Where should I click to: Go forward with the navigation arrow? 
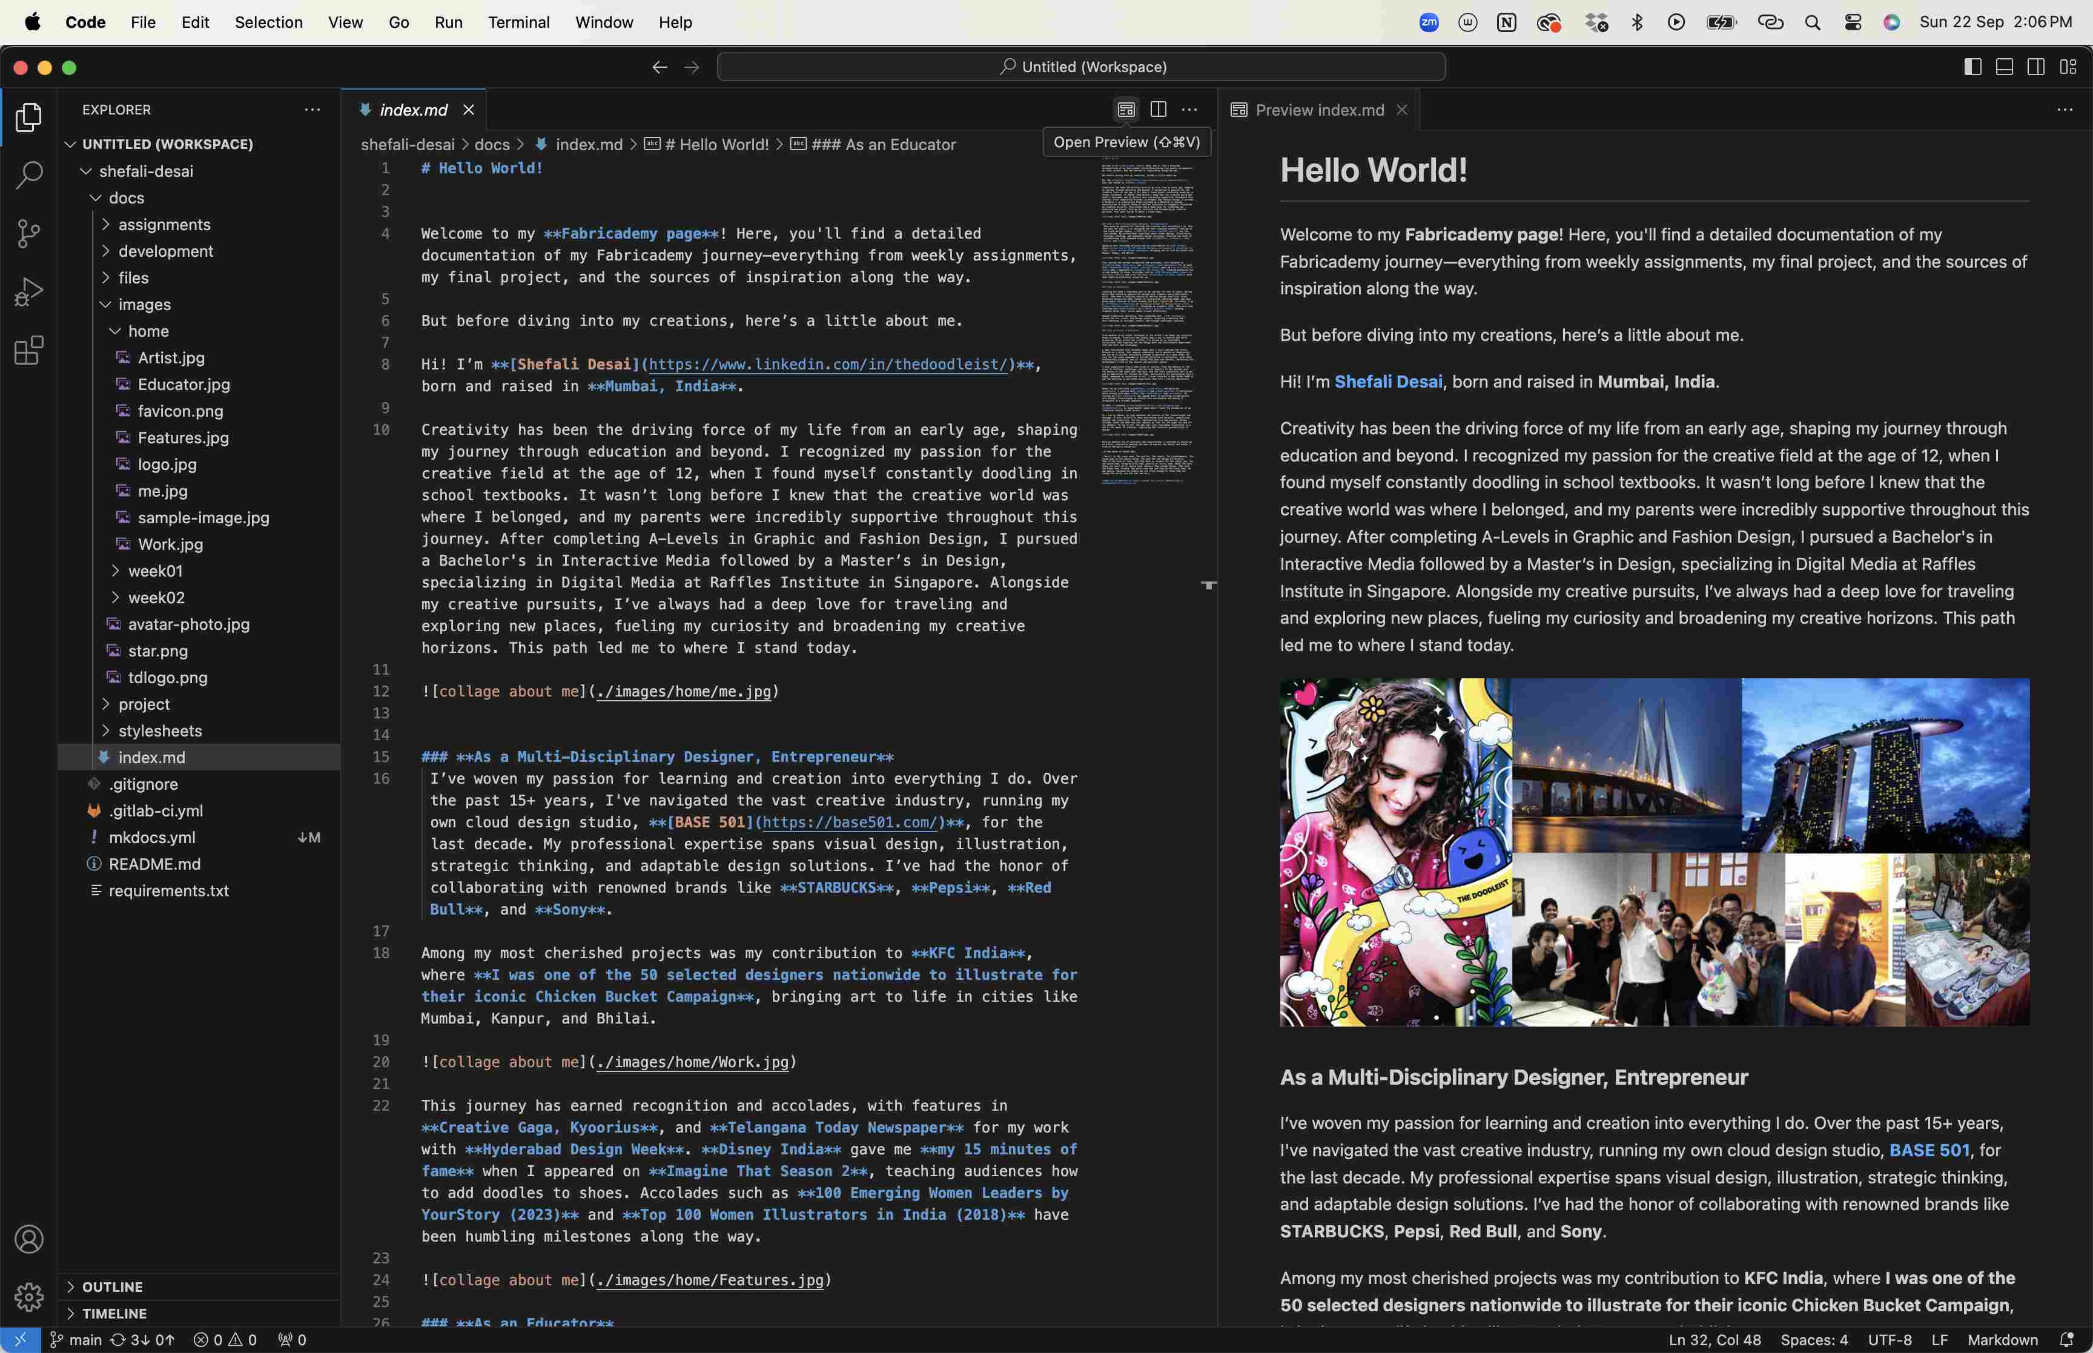692,67
